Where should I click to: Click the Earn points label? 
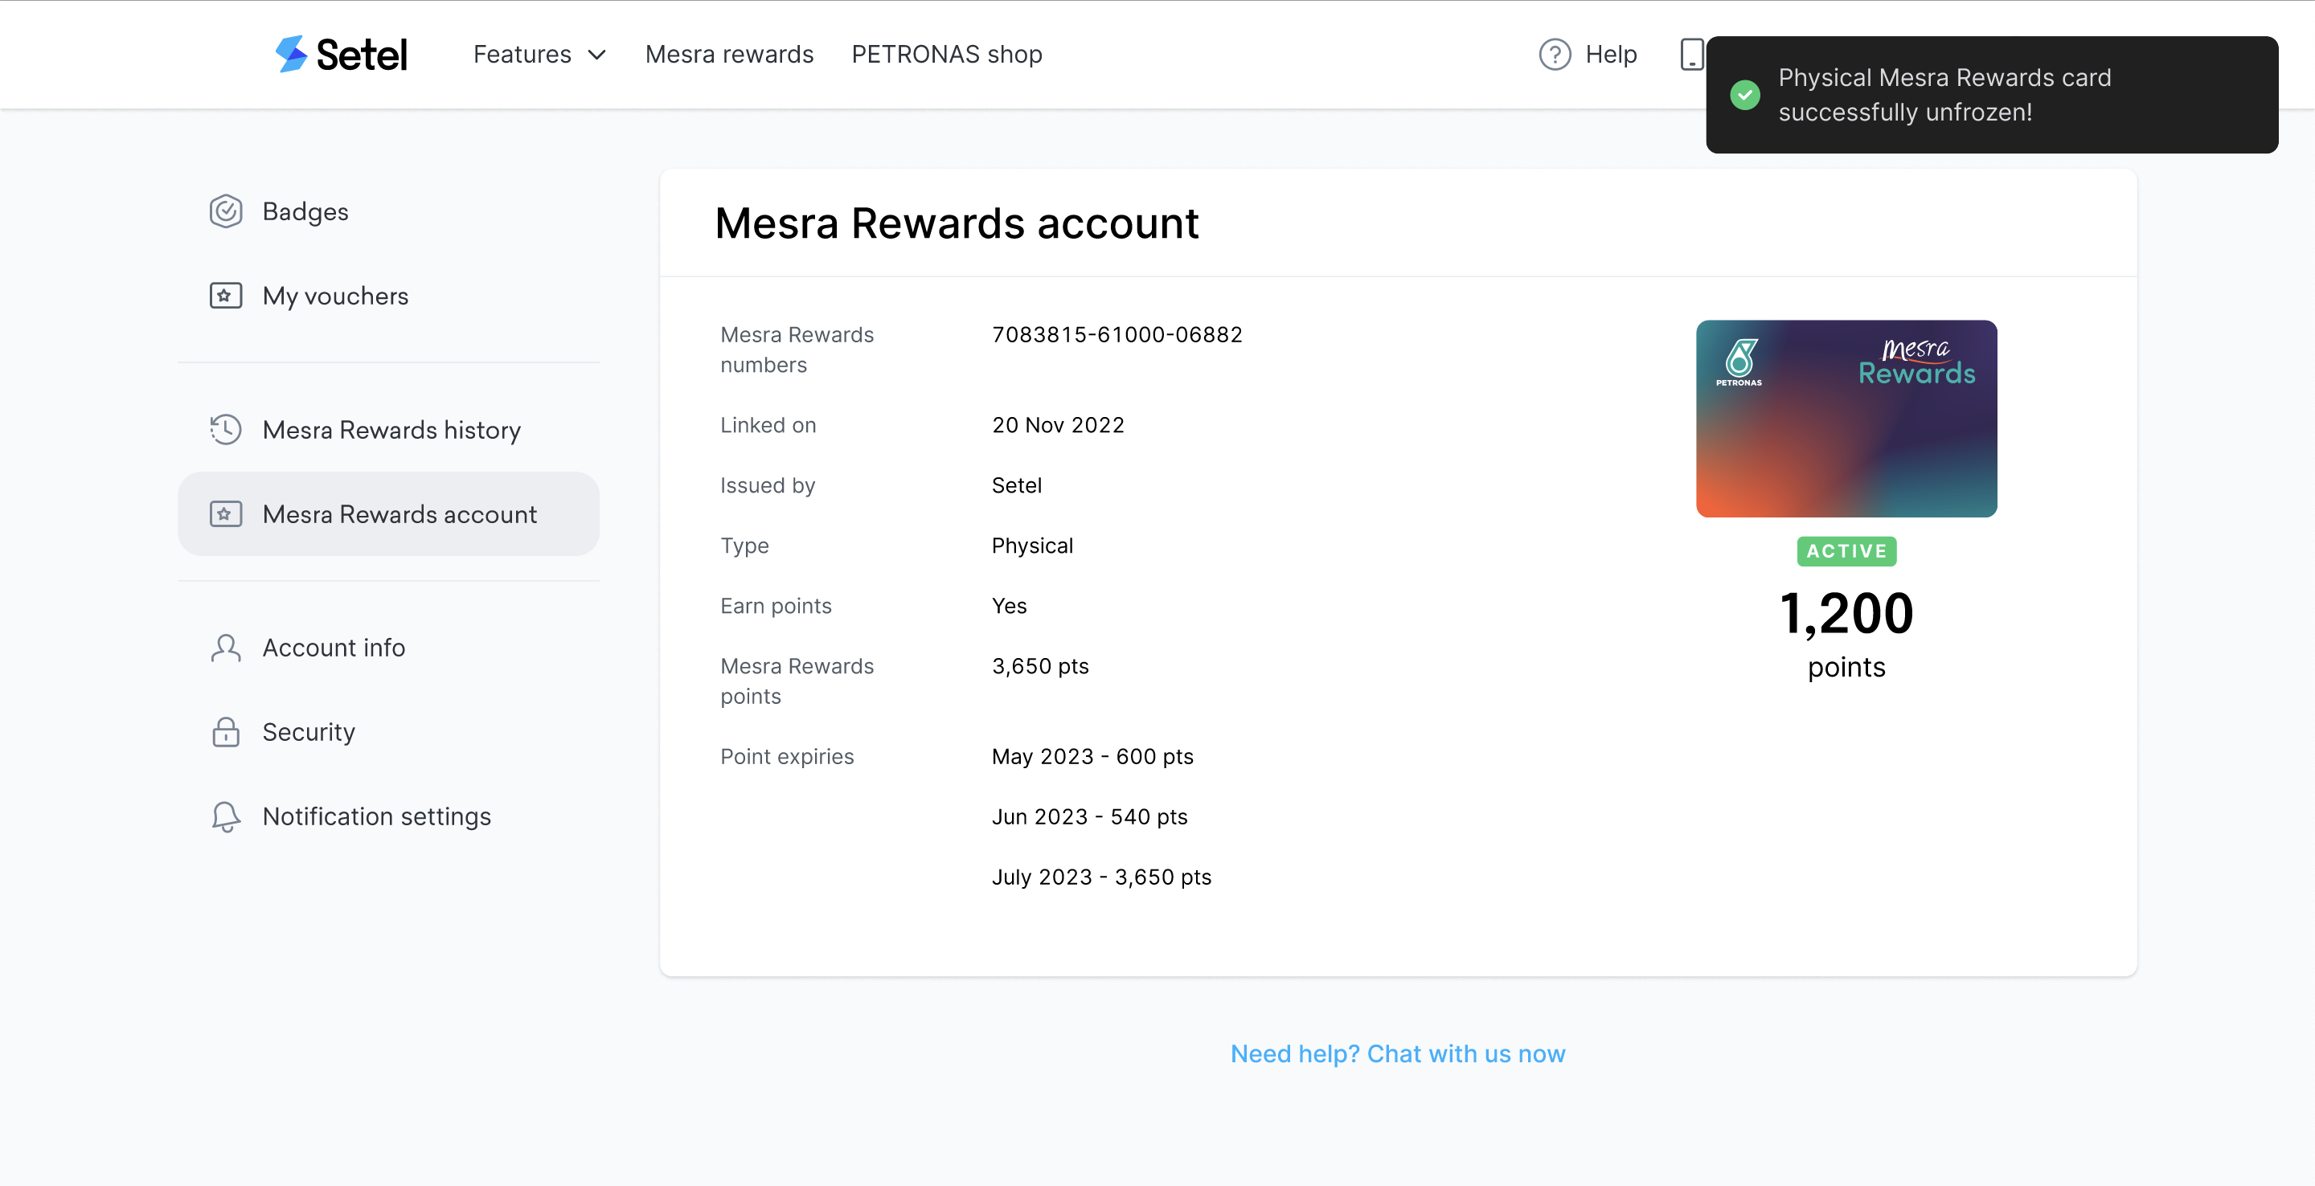776,606
